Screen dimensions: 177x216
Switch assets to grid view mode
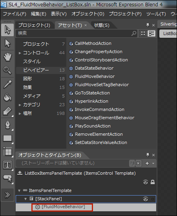click(x=143, y=33)
